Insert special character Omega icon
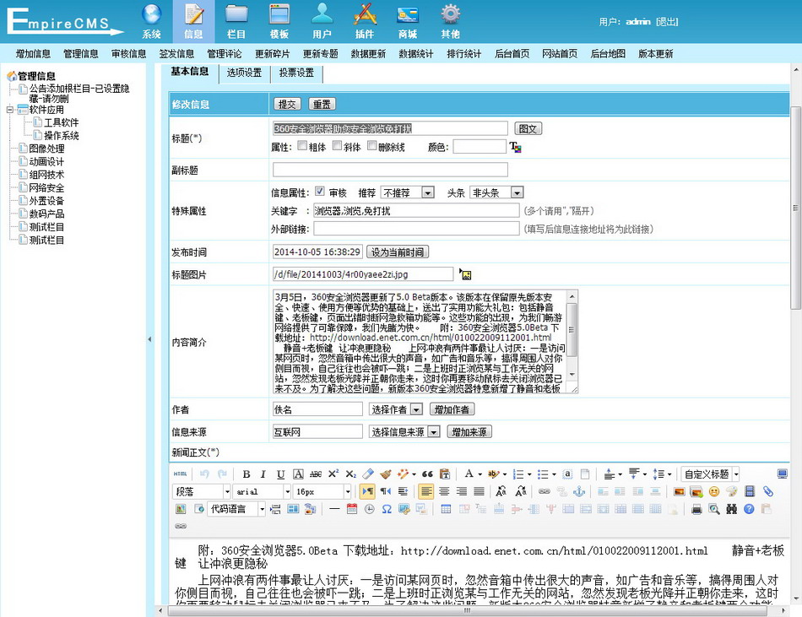The width and height of the screenshot is (802, 617). tap(387, 509)
